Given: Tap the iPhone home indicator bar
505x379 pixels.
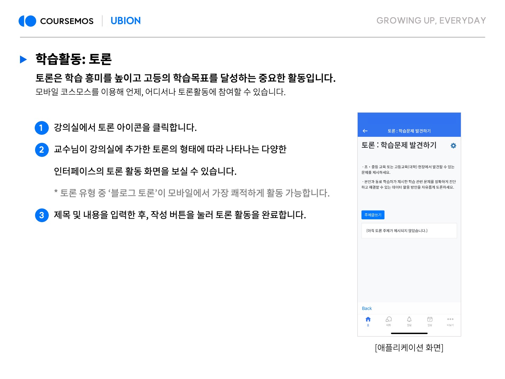Looking at the screenshot, I should pyautogui.click(x=409, y=333).
